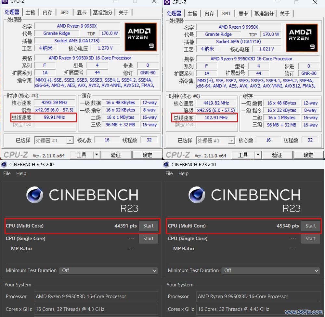The height and width of the screenshot is (317, 325).
Task: Open 主板 tab in left CPU-Z window
Action: (31, 13)
